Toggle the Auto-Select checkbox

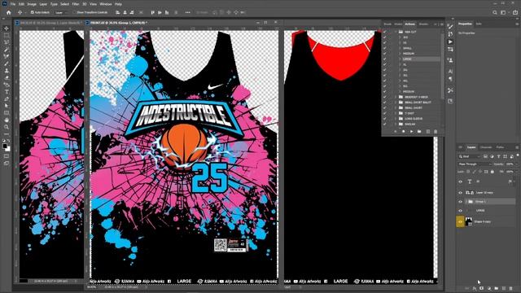(x=33, y=12)
